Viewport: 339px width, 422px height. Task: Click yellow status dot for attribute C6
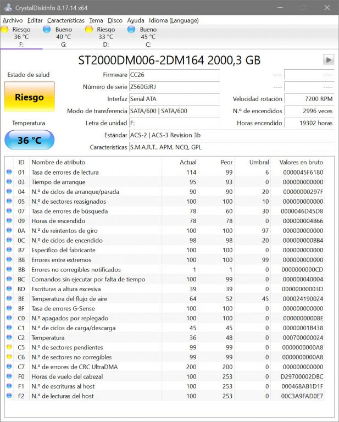pos(9,357)
